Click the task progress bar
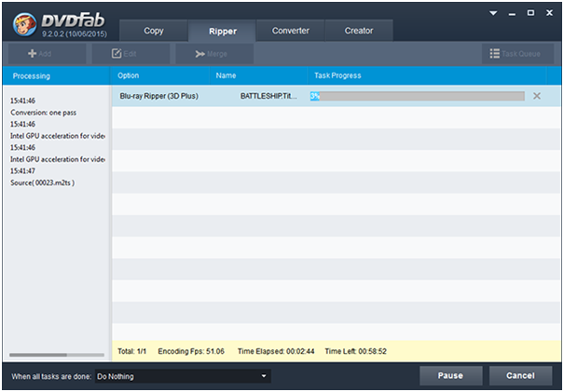This screenshot has height=392, width=564. pos(417,96)
